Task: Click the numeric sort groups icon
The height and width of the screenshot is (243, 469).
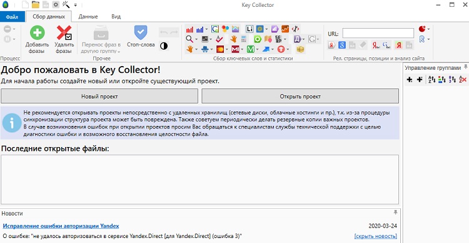Action: click(452, 79)
